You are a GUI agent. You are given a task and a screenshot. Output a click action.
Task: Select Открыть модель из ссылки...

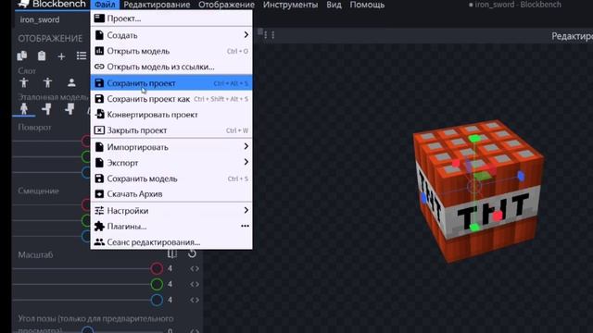pos(171,67)
